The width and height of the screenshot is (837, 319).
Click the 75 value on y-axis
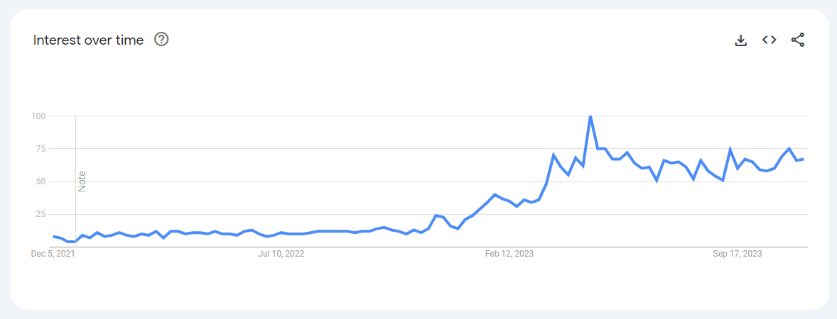pos(41,149)
